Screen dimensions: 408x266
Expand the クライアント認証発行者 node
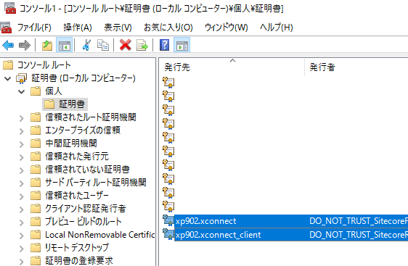22,209
